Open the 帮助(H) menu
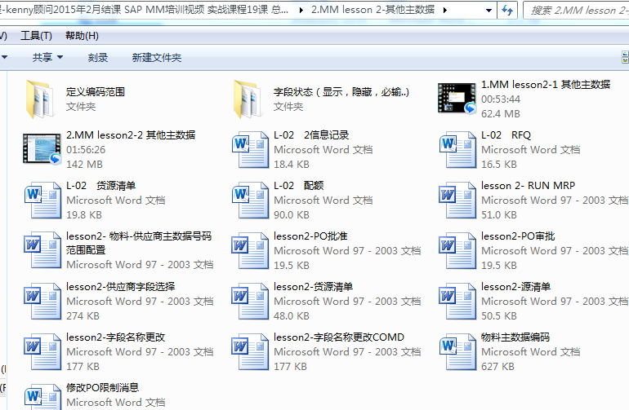This screenshot has height=410, width=629. pos(82,36)
